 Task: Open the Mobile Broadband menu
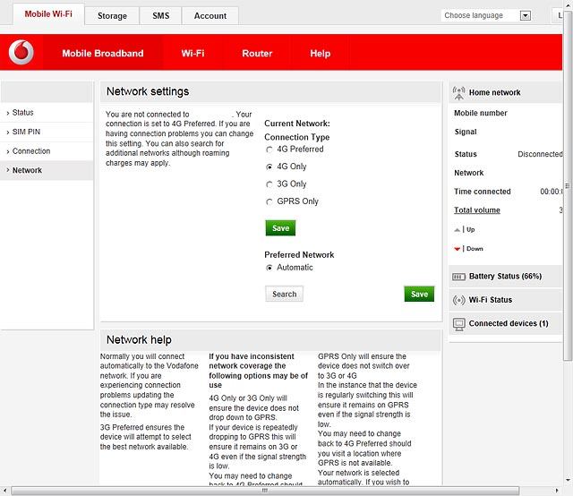point(103,54)
